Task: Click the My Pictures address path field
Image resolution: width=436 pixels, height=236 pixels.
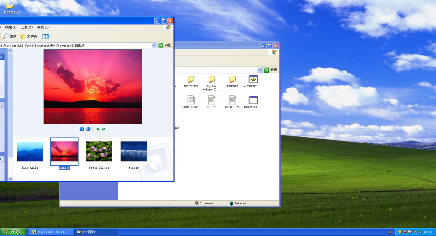Action: point(76,45)
